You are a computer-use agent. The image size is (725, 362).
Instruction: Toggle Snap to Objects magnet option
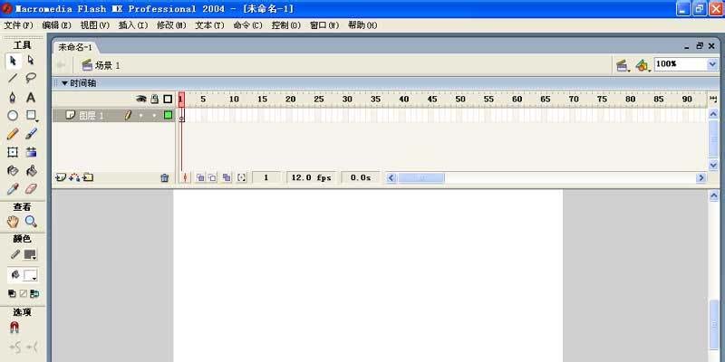(x=14, y=328)
